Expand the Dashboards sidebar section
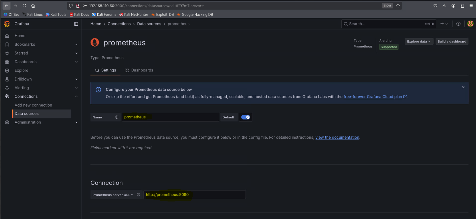 [x=76, y=62]
